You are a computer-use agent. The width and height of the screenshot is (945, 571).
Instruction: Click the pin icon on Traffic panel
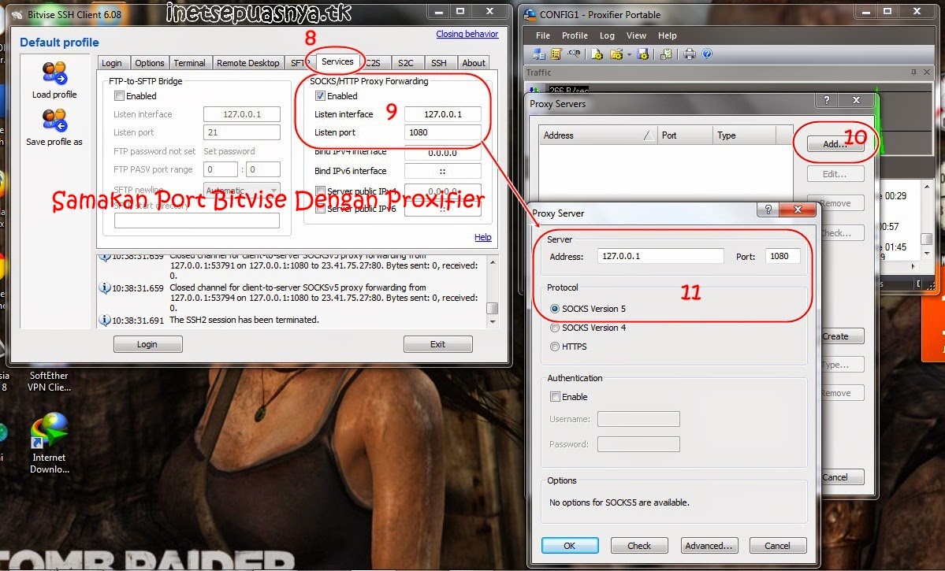pos(913,72)
